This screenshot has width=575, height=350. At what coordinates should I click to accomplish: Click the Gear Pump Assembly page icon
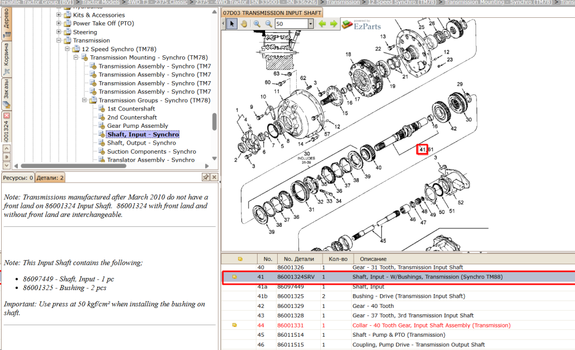click(102, 126)
